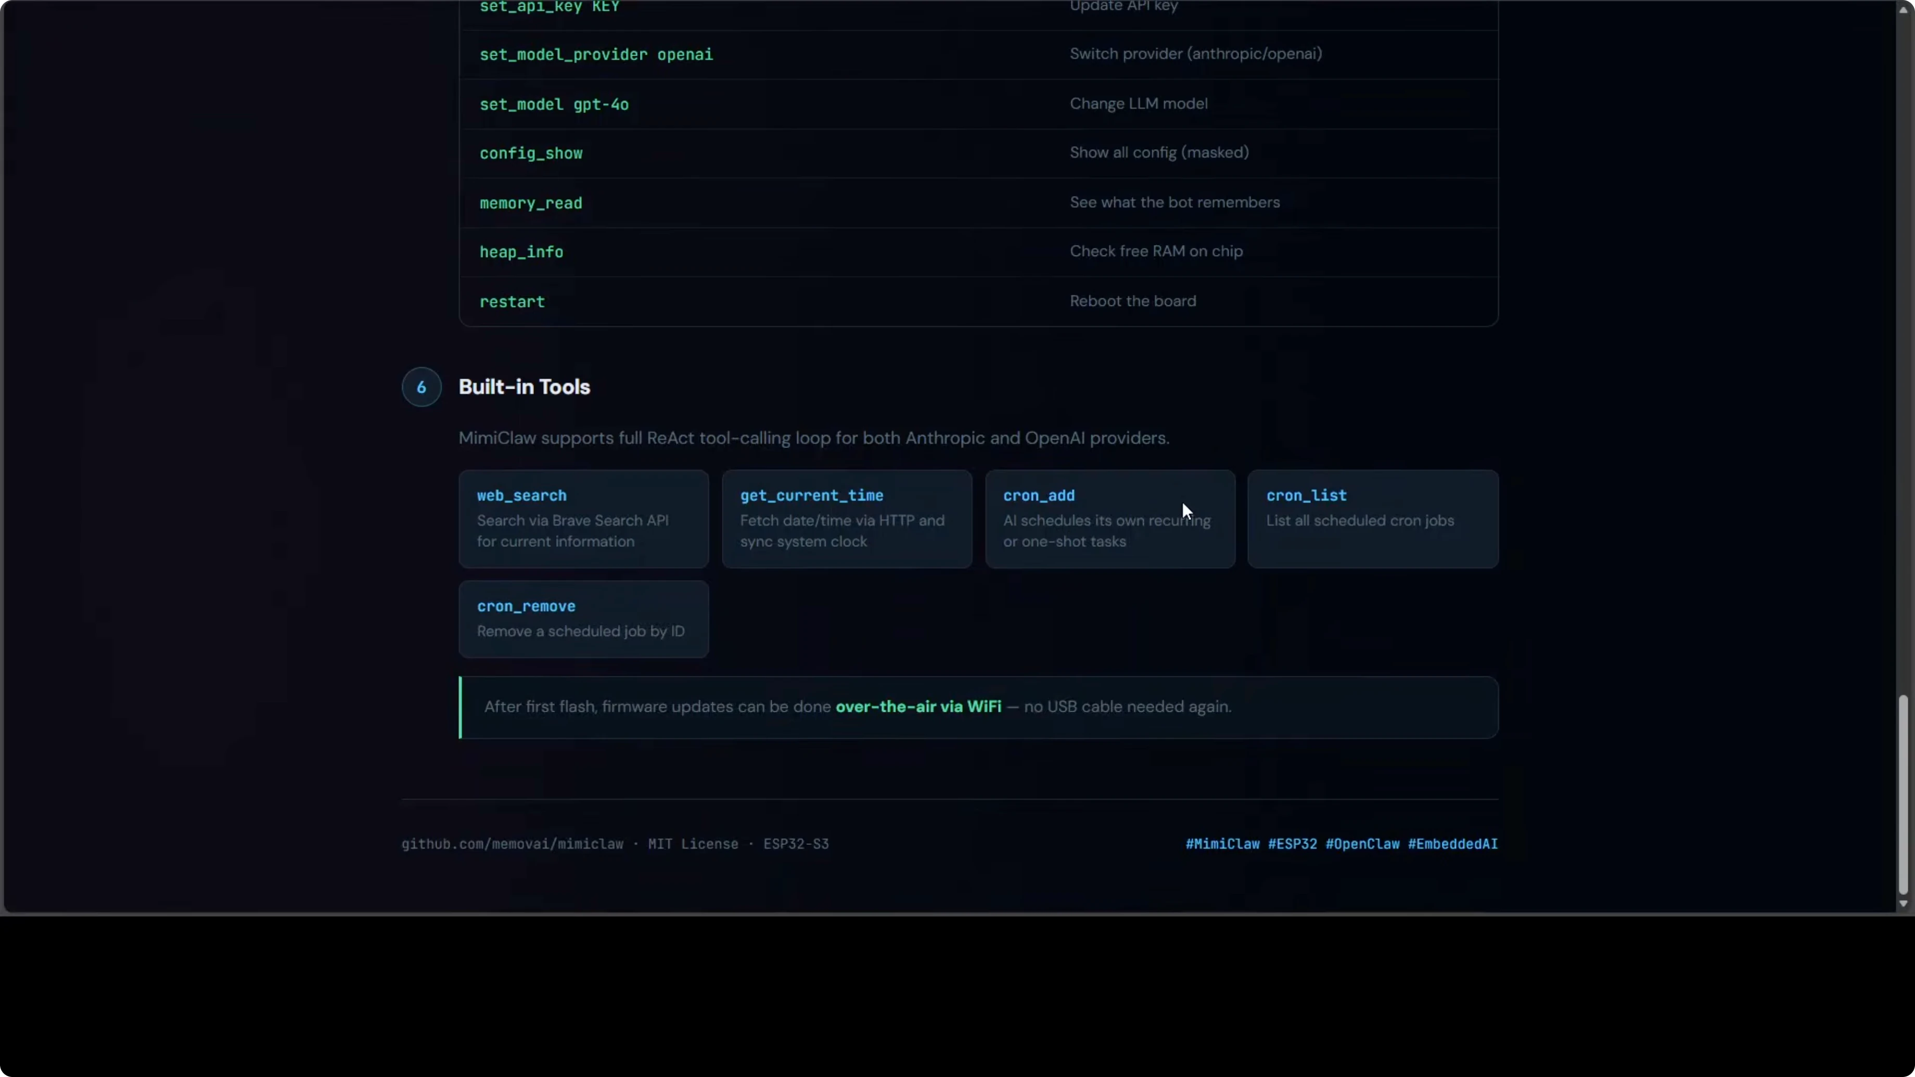Click the #MimiClaw hashtag

pyautogui.click(x=1222, y=843)
